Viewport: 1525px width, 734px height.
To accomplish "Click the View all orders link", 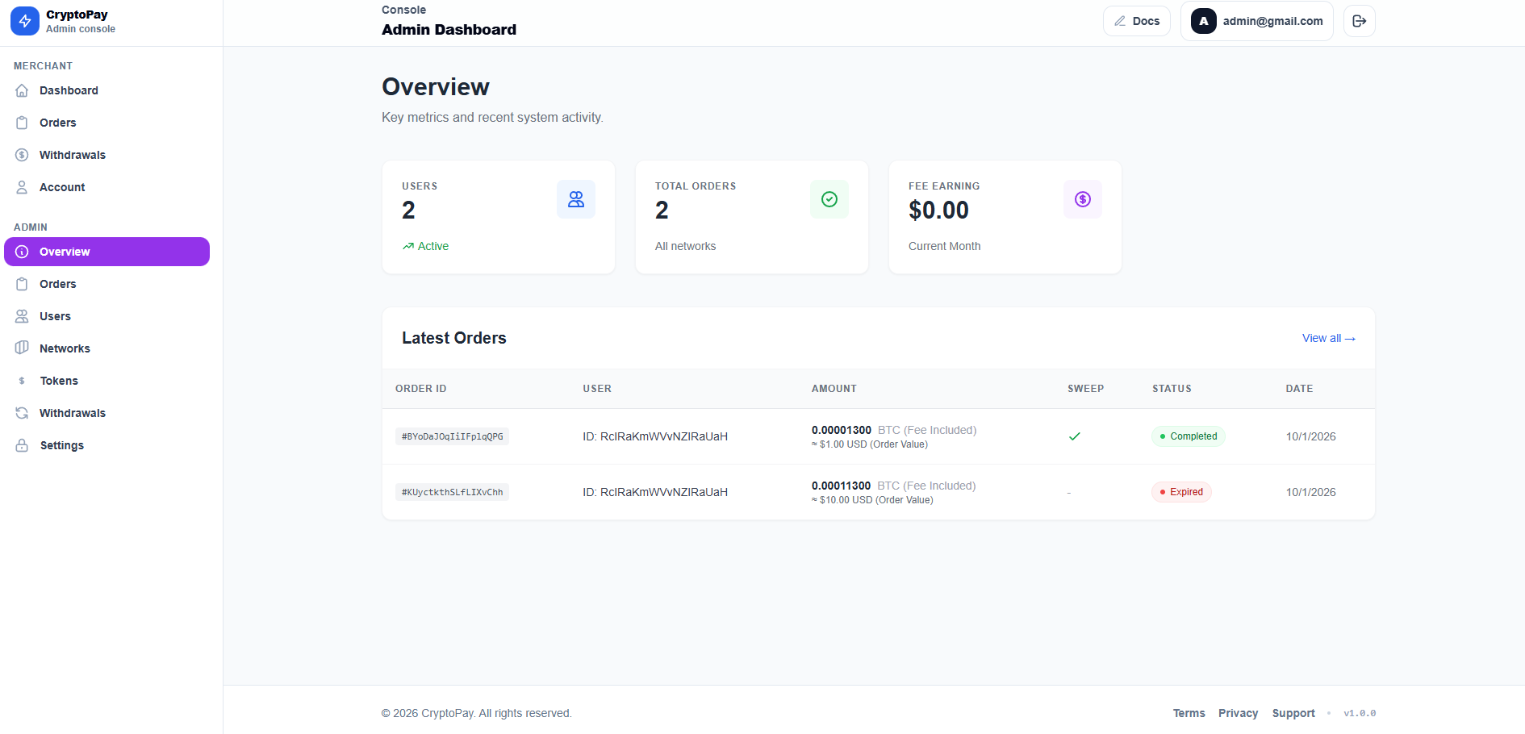I will (1328, 338).
